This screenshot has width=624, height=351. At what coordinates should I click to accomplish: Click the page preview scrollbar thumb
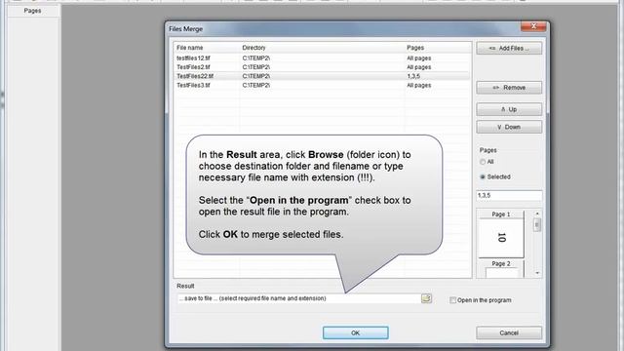click(537, 225)
